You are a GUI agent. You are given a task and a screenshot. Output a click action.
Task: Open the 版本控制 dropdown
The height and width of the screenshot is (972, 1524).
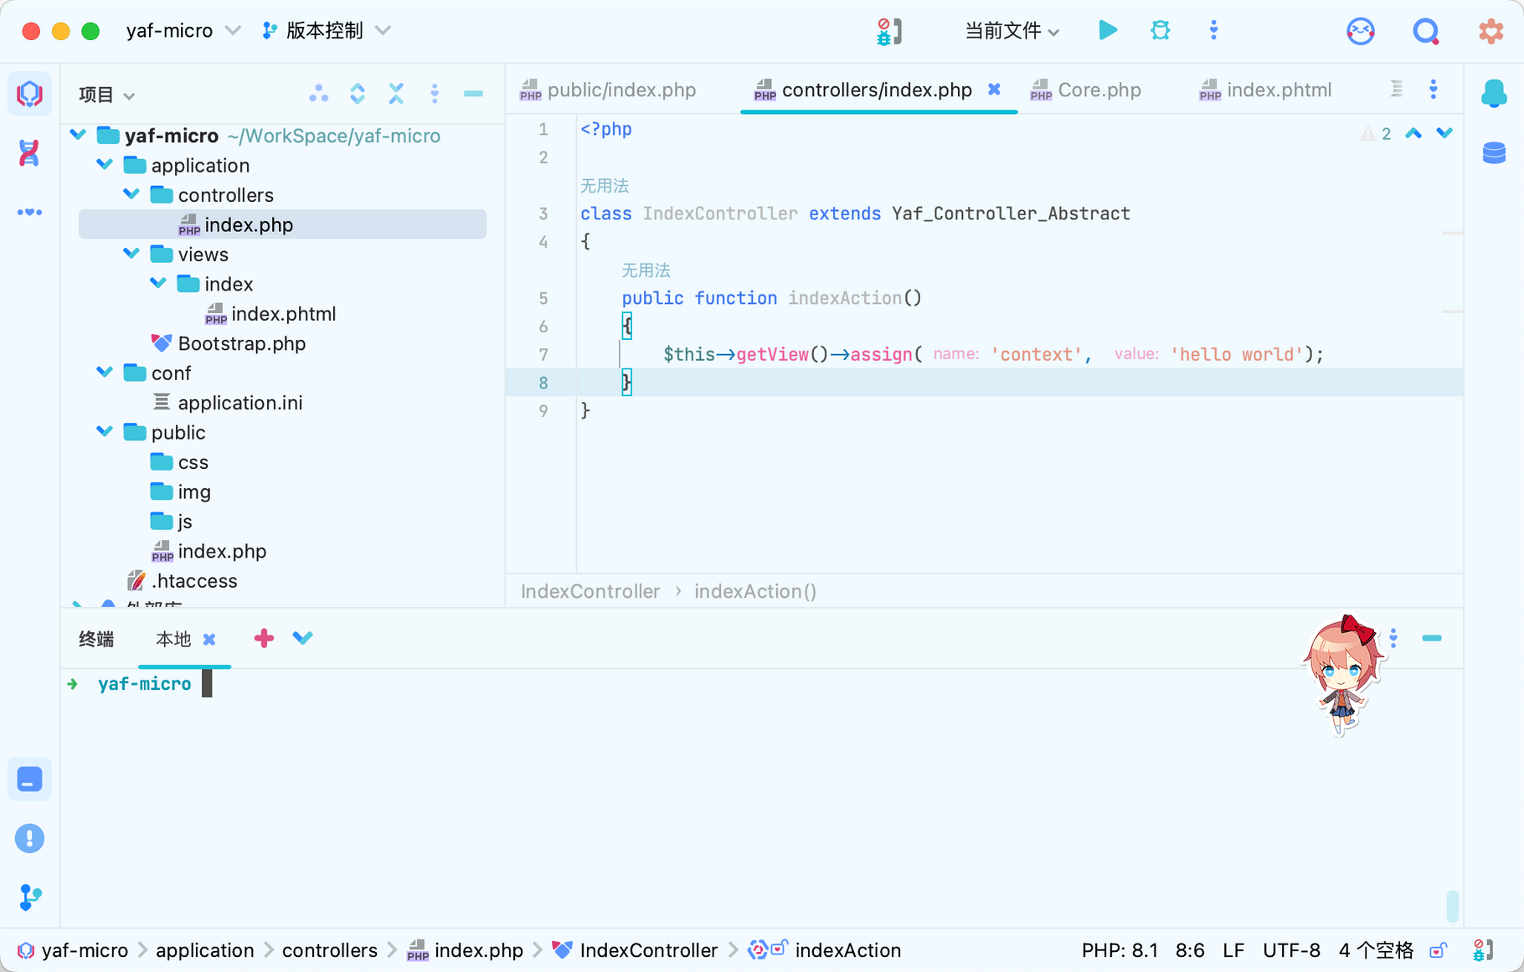327,31
